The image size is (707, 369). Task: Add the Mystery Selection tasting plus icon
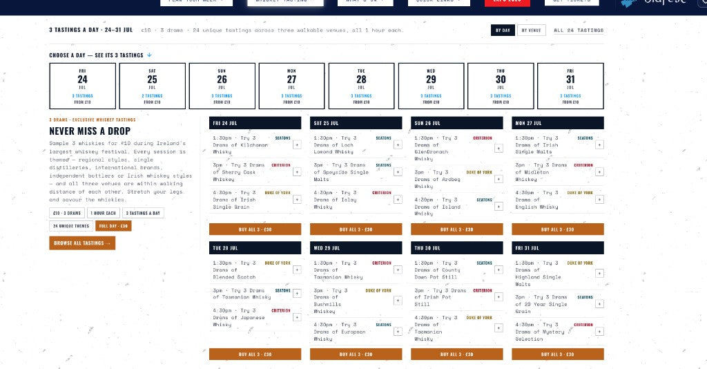pyautogui.click(x=600, y=332)
